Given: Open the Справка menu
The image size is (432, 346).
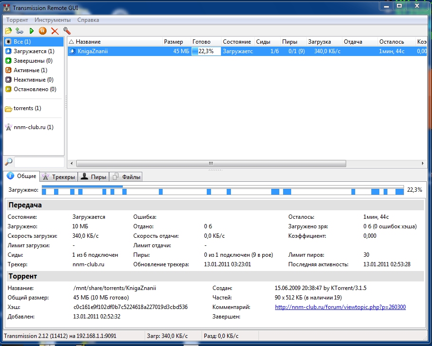Looking at the screenshot, I should [x=88, y=20].
